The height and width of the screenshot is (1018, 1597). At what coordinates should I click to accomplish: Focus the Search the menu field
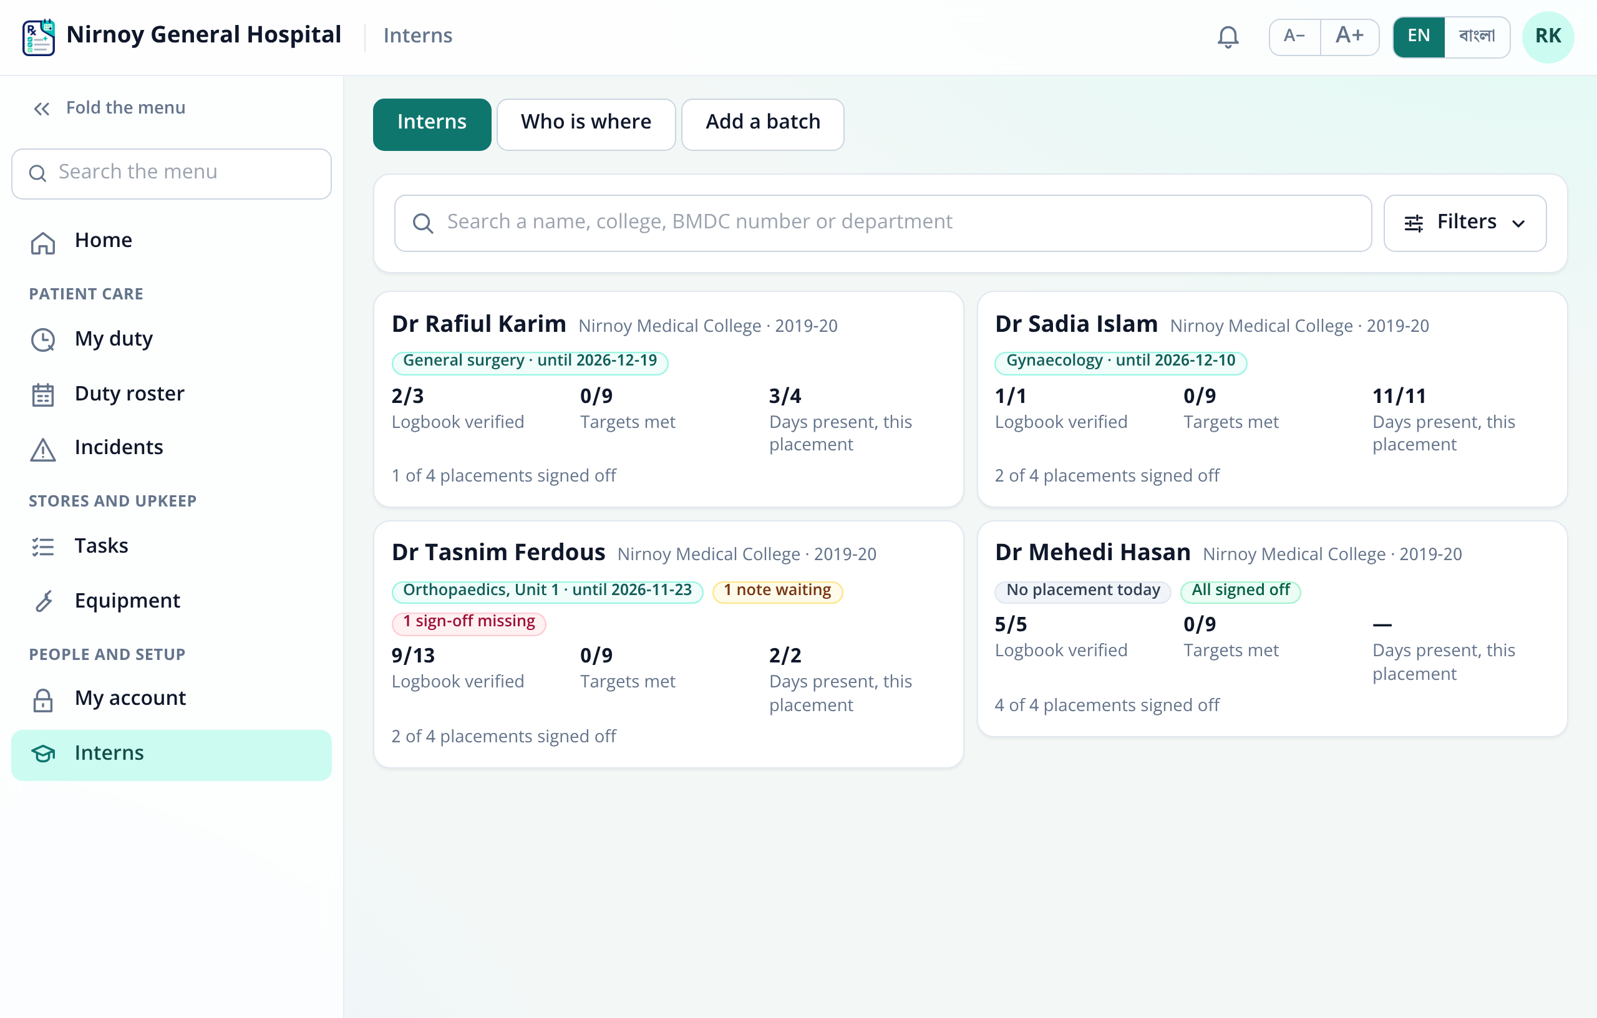[x=171, y=173]
